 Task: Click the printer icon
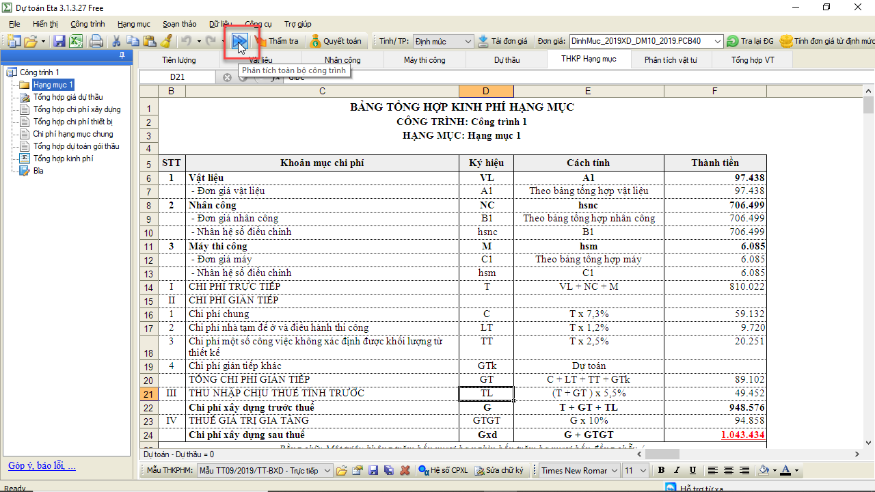[96, 41]
